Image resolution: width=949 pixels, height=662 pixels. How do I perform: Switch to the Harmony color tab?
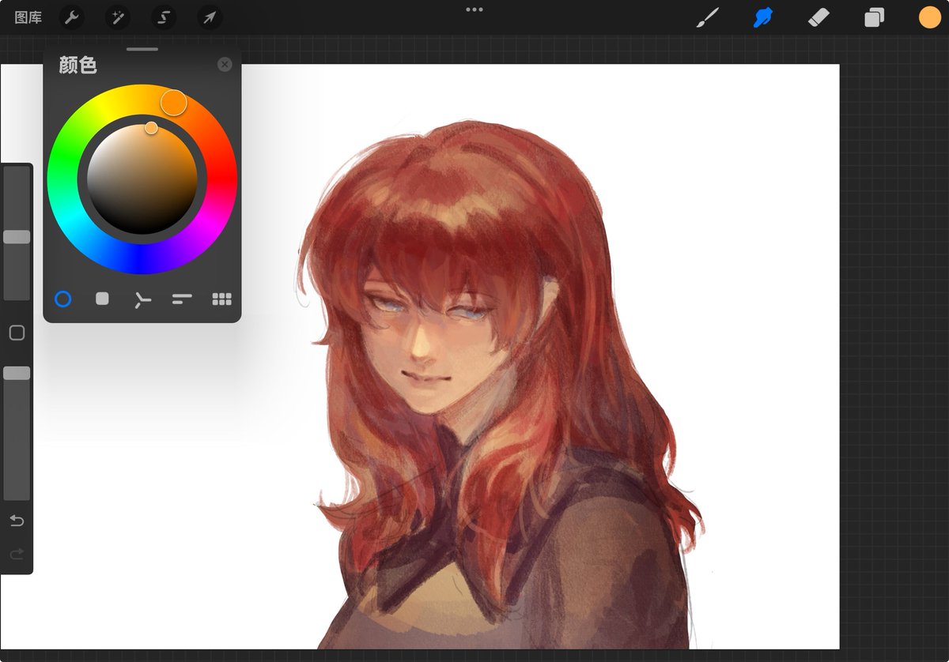pyautogui.click(x=142, y=299)
